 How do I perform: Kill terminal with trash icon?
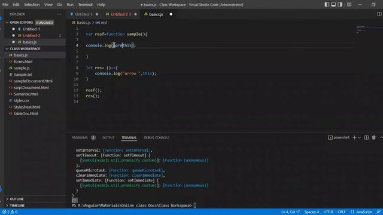[373, 137]
